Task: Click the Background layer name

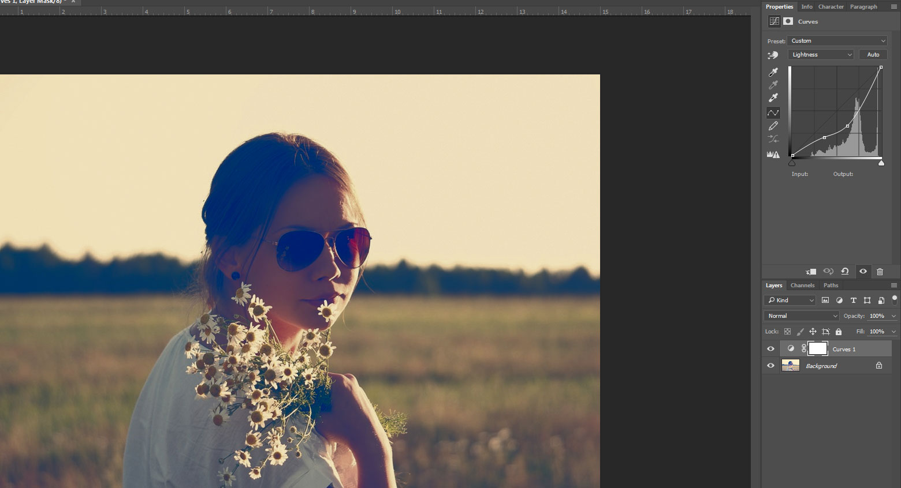Action: click(x=821, y=366)
